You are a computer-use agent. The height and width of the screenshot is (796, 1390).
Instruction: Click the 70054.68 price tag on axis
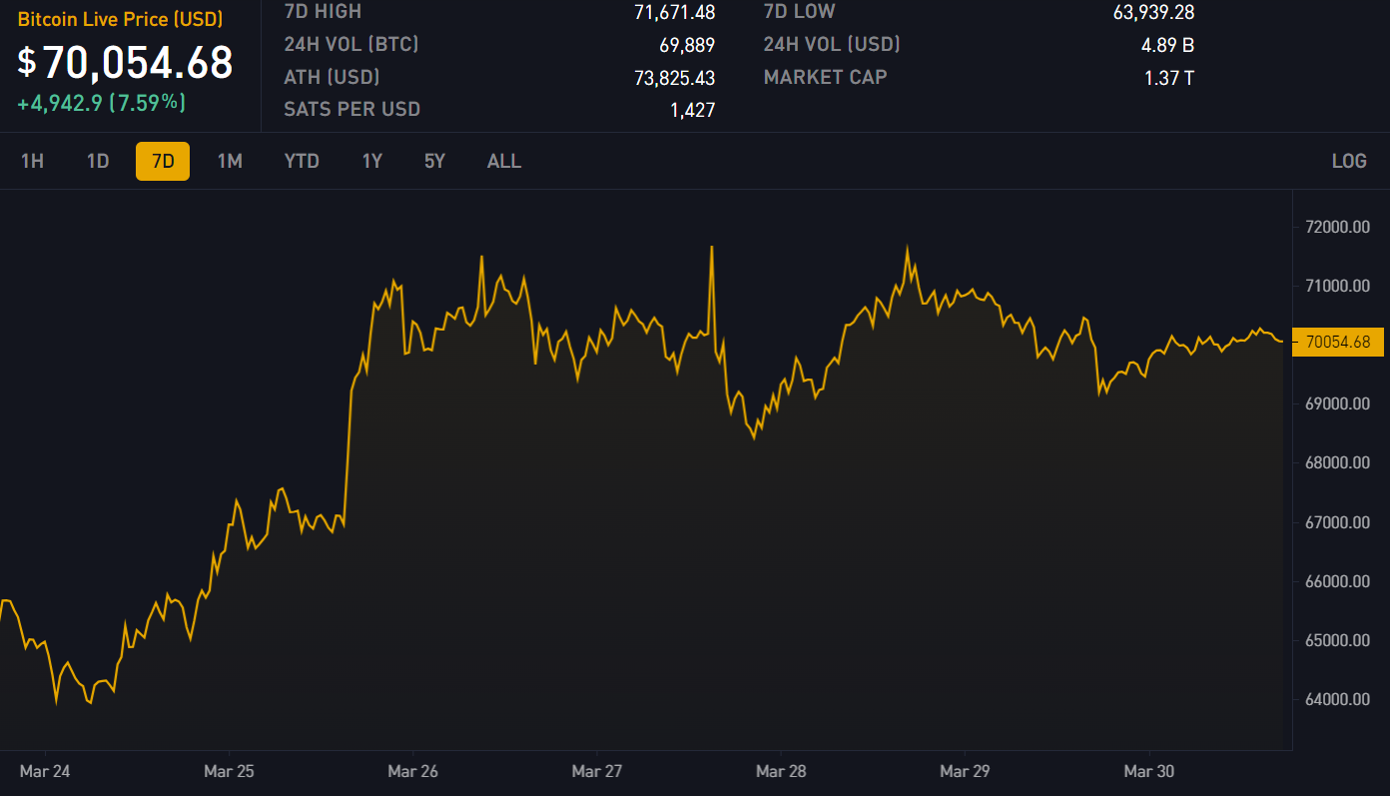point(1337,342)
